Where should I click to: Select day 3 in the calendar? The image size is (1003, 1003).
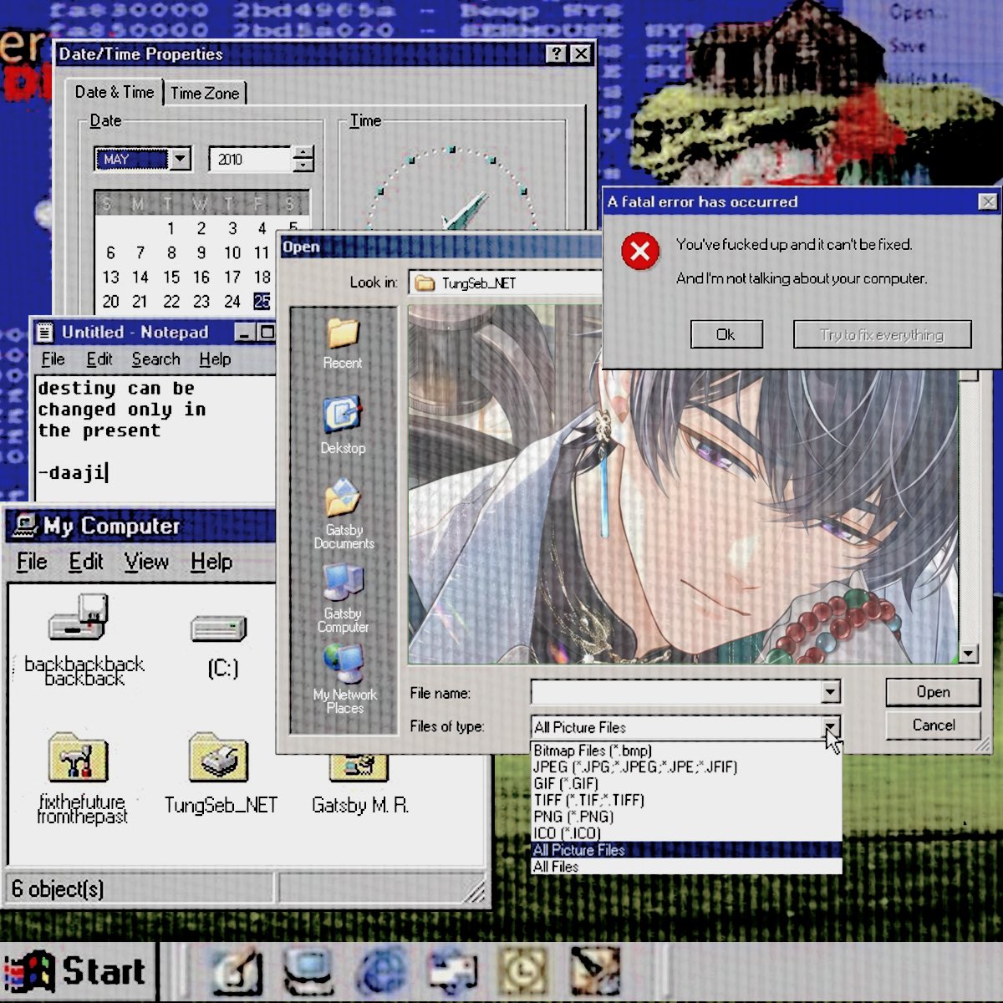pyautogui.click(x=232, y=228)
